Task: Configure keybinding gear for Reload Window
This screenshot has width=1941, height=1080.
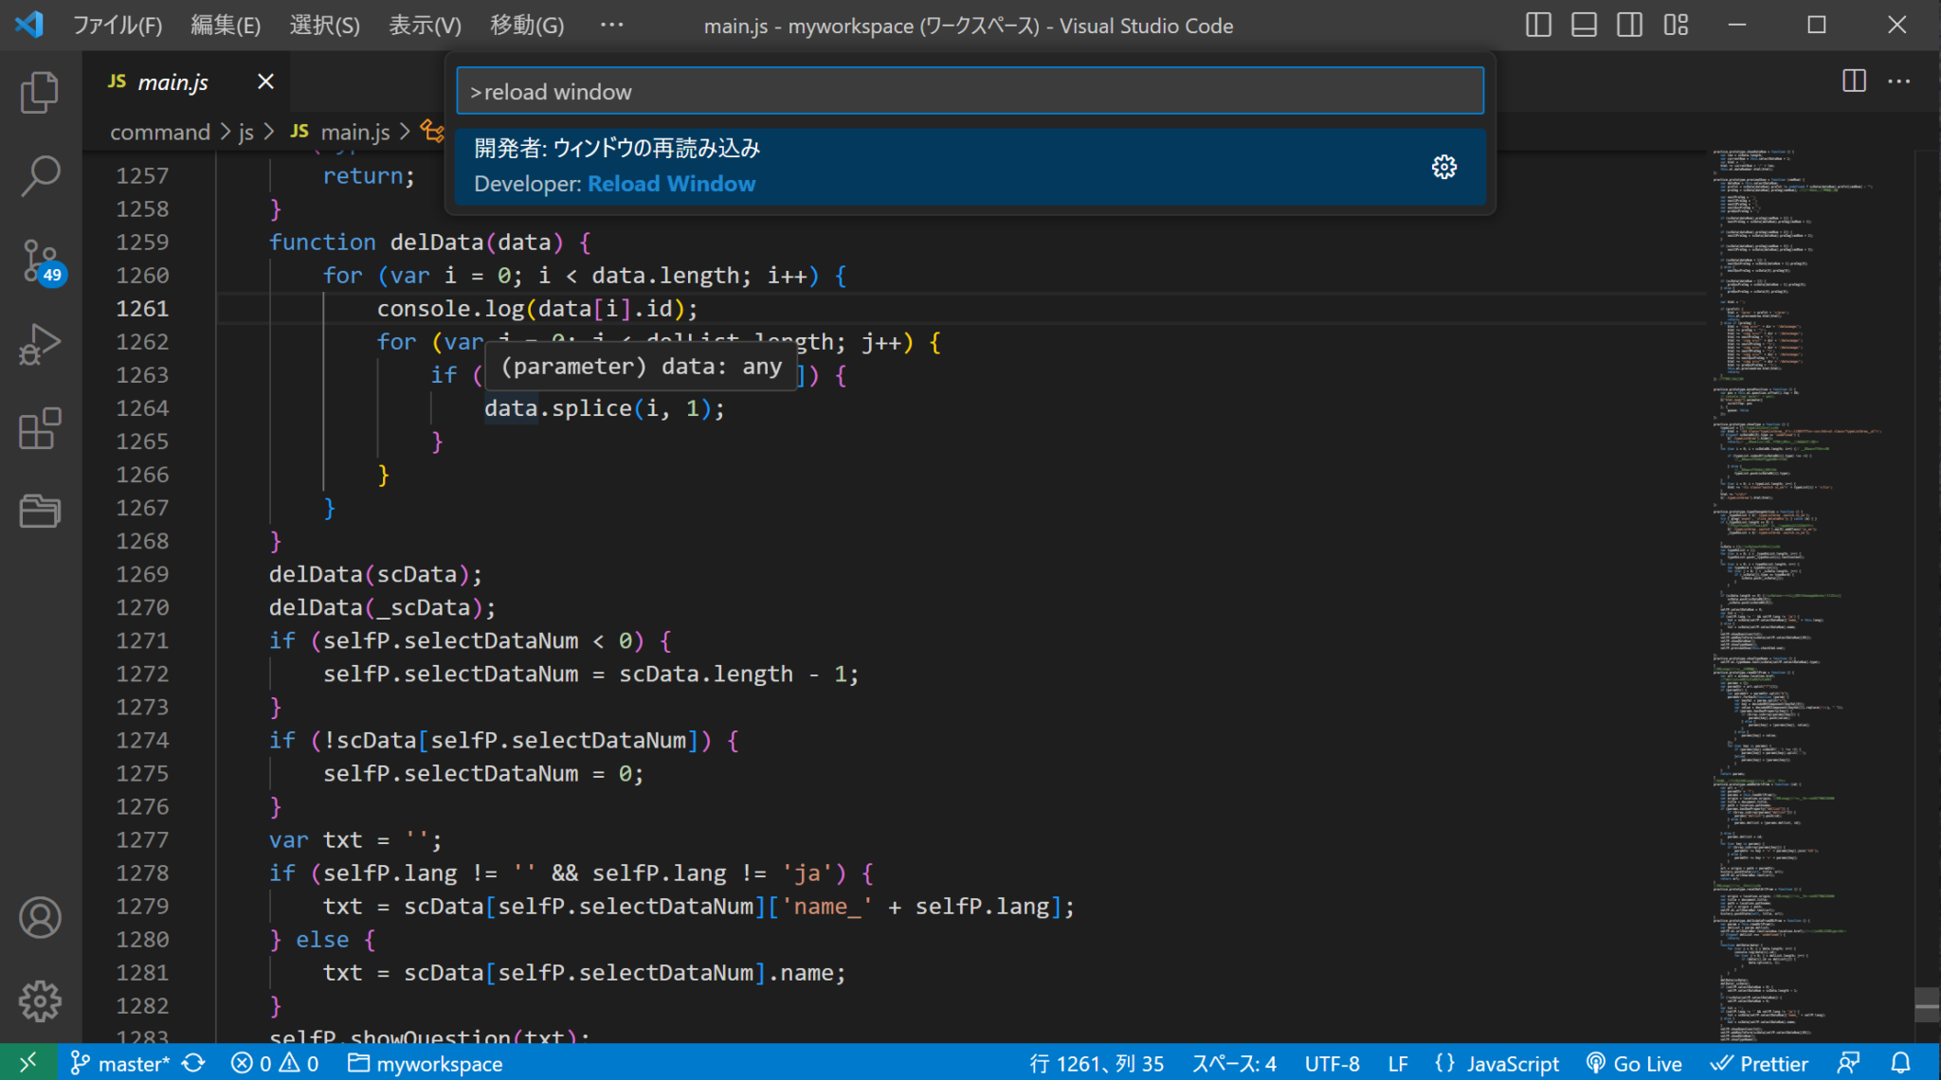Action: coord(1443,167)
